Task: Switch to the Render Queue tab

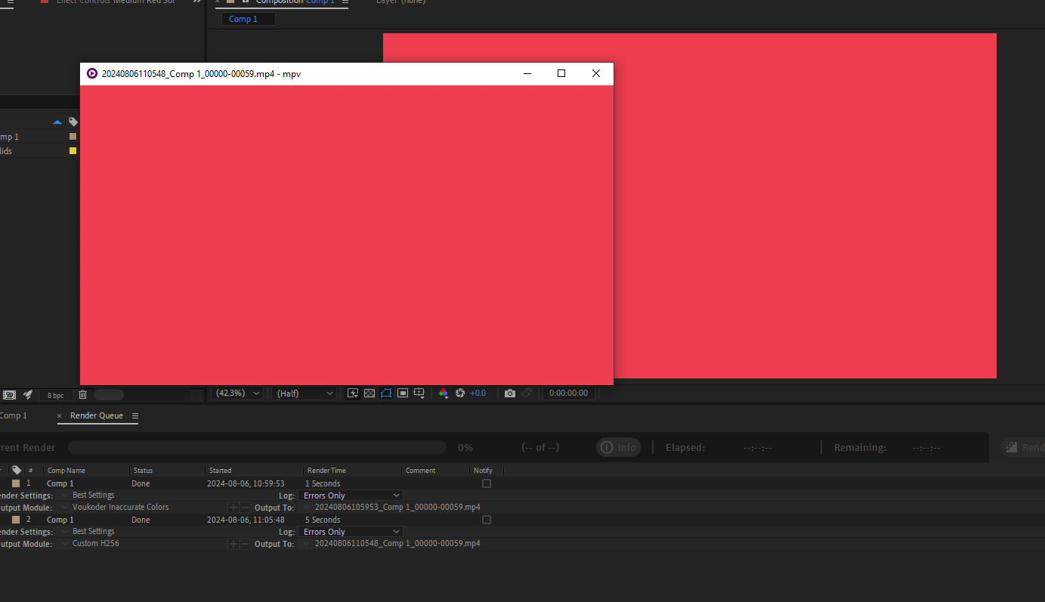Action: point(96,416)
